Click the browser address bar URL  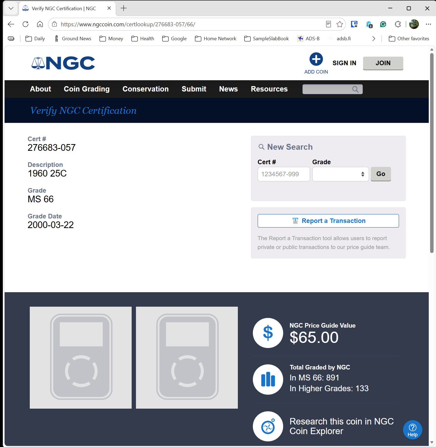128,24
